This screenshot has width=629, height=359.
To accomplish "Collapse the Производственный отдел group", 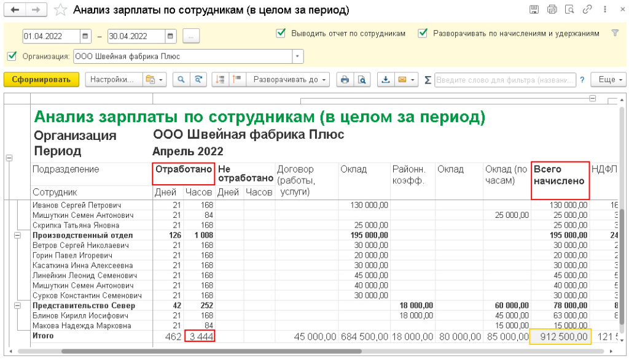I will pyautogui.click(x=18, y=235).
